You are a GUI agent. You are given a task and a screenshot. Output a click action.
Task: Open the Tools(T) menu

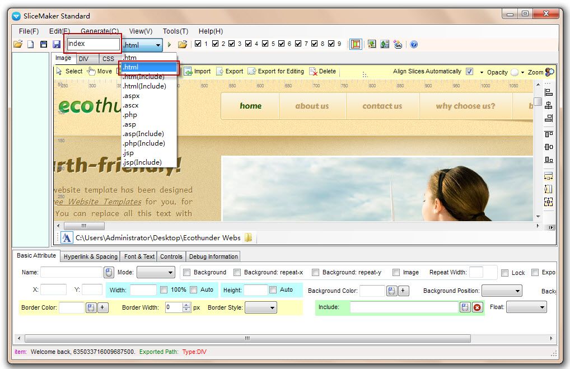pyautogui.click(x=175, y=31)
